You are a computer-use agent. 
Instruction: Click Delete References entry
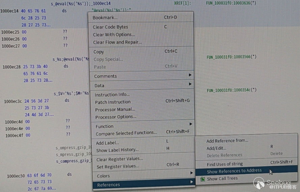pyautogui.click(x=224, y=155)
